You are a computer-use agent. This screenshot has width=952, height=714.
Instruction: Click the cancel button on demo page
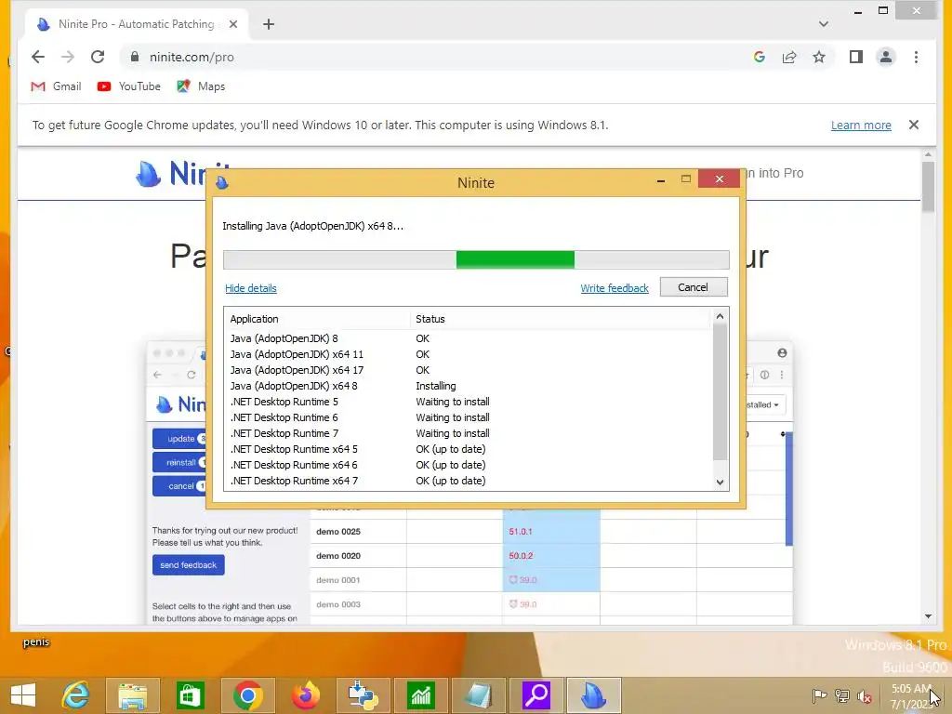(179, 485)
